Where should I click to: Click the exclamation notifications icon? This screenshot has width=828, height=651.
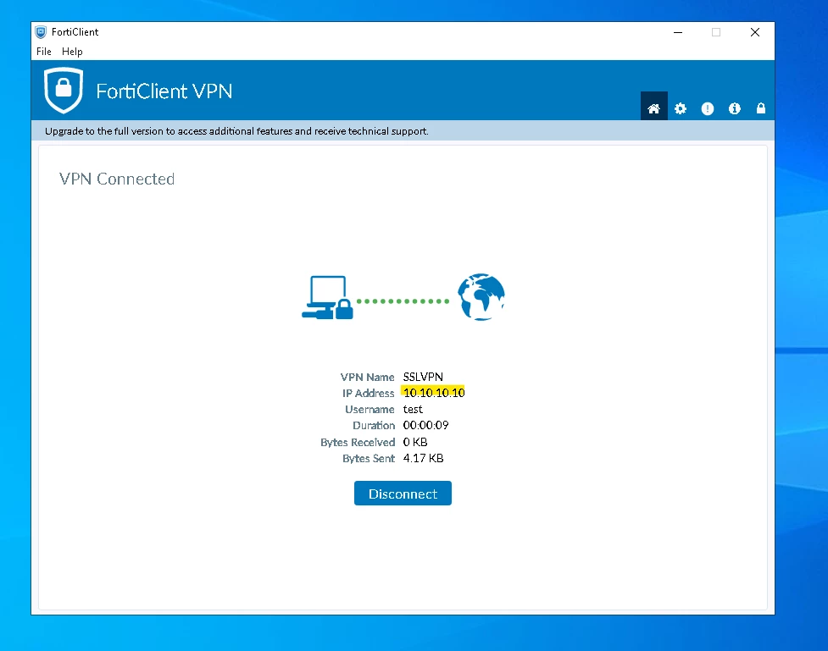click(708, 108)
